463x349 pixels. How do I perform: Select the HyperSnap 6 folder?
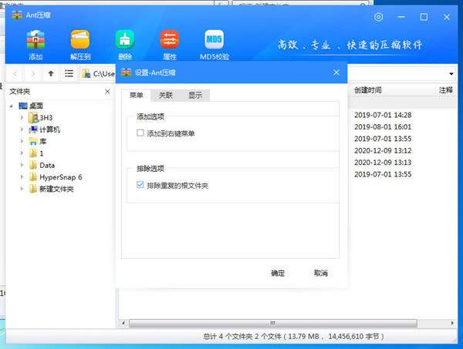tap(60, 176)
